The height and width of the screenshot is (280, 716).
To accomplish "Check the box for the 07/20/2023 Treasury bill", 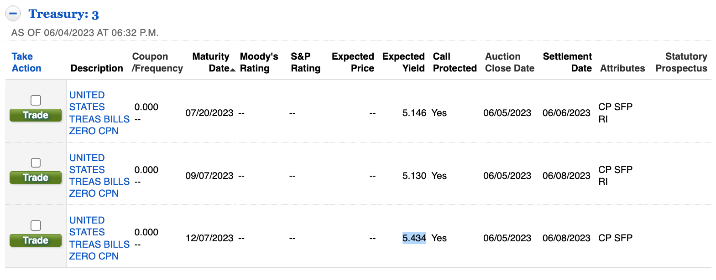I will (36, 100).
